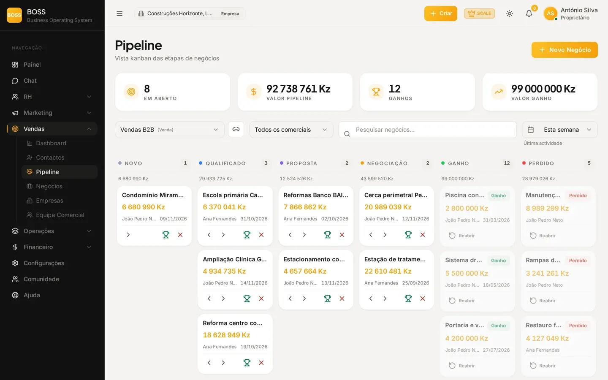The height and width of the screenshot is (380, 608).
Task: Select the Construções Horizonte company switcher
Action: (190, 14)
